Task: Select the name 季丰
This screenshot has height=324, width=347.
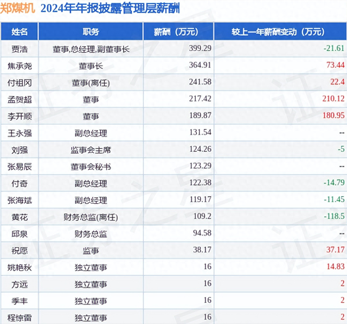Action: click(x=20, y=301)
